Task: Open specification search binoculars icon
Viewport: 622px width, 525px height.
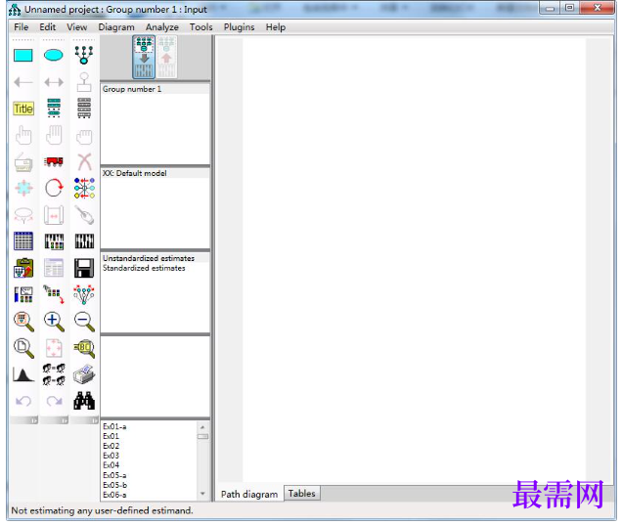Action: 84,401
